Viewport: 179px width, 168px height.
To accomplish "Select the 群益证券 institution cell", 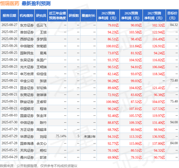I will (27, 102).
